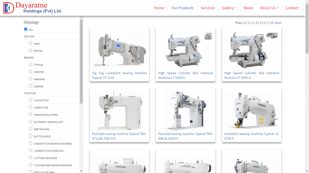Viewport: 309px width, 173px height.
Task: Open products page 4
Action: pyautogui.click(x=256, y=23)
